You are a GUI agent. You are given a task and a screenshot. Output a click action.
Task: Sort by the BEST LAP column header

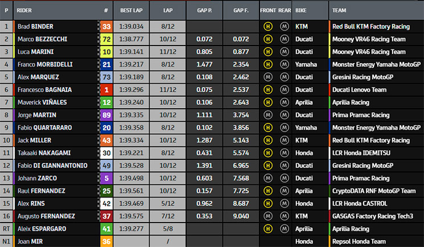click(x=131, y=10)
